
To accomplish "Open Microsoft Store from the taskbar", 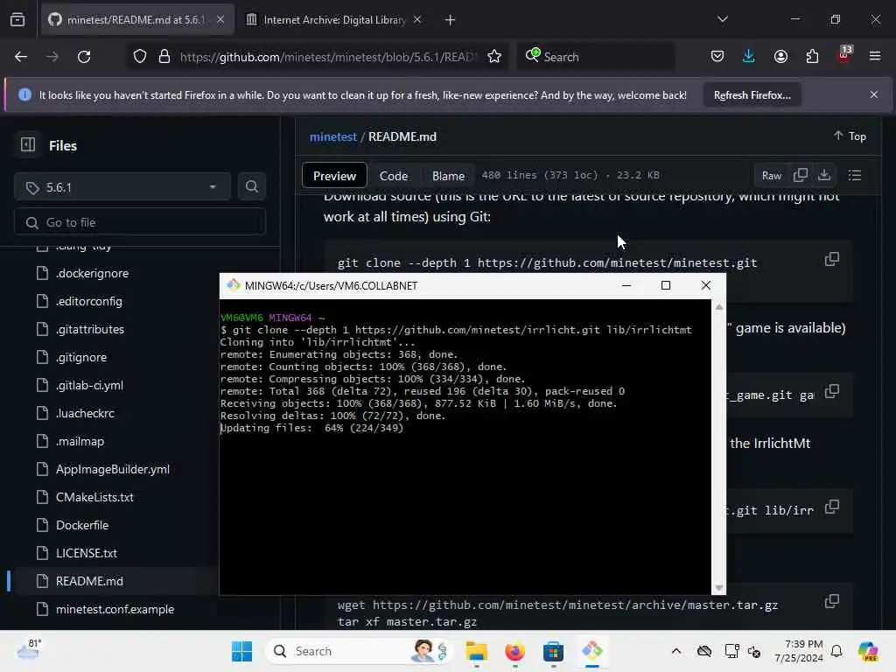I will 553,651.
